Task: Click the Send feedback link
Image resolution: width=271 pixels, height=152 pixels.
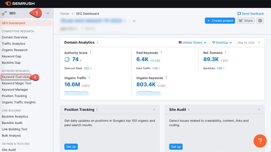Action: [x=251, y=14]
